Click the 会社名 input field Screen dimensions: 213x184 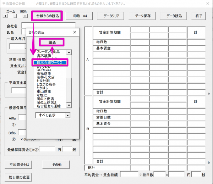[49, 26]
